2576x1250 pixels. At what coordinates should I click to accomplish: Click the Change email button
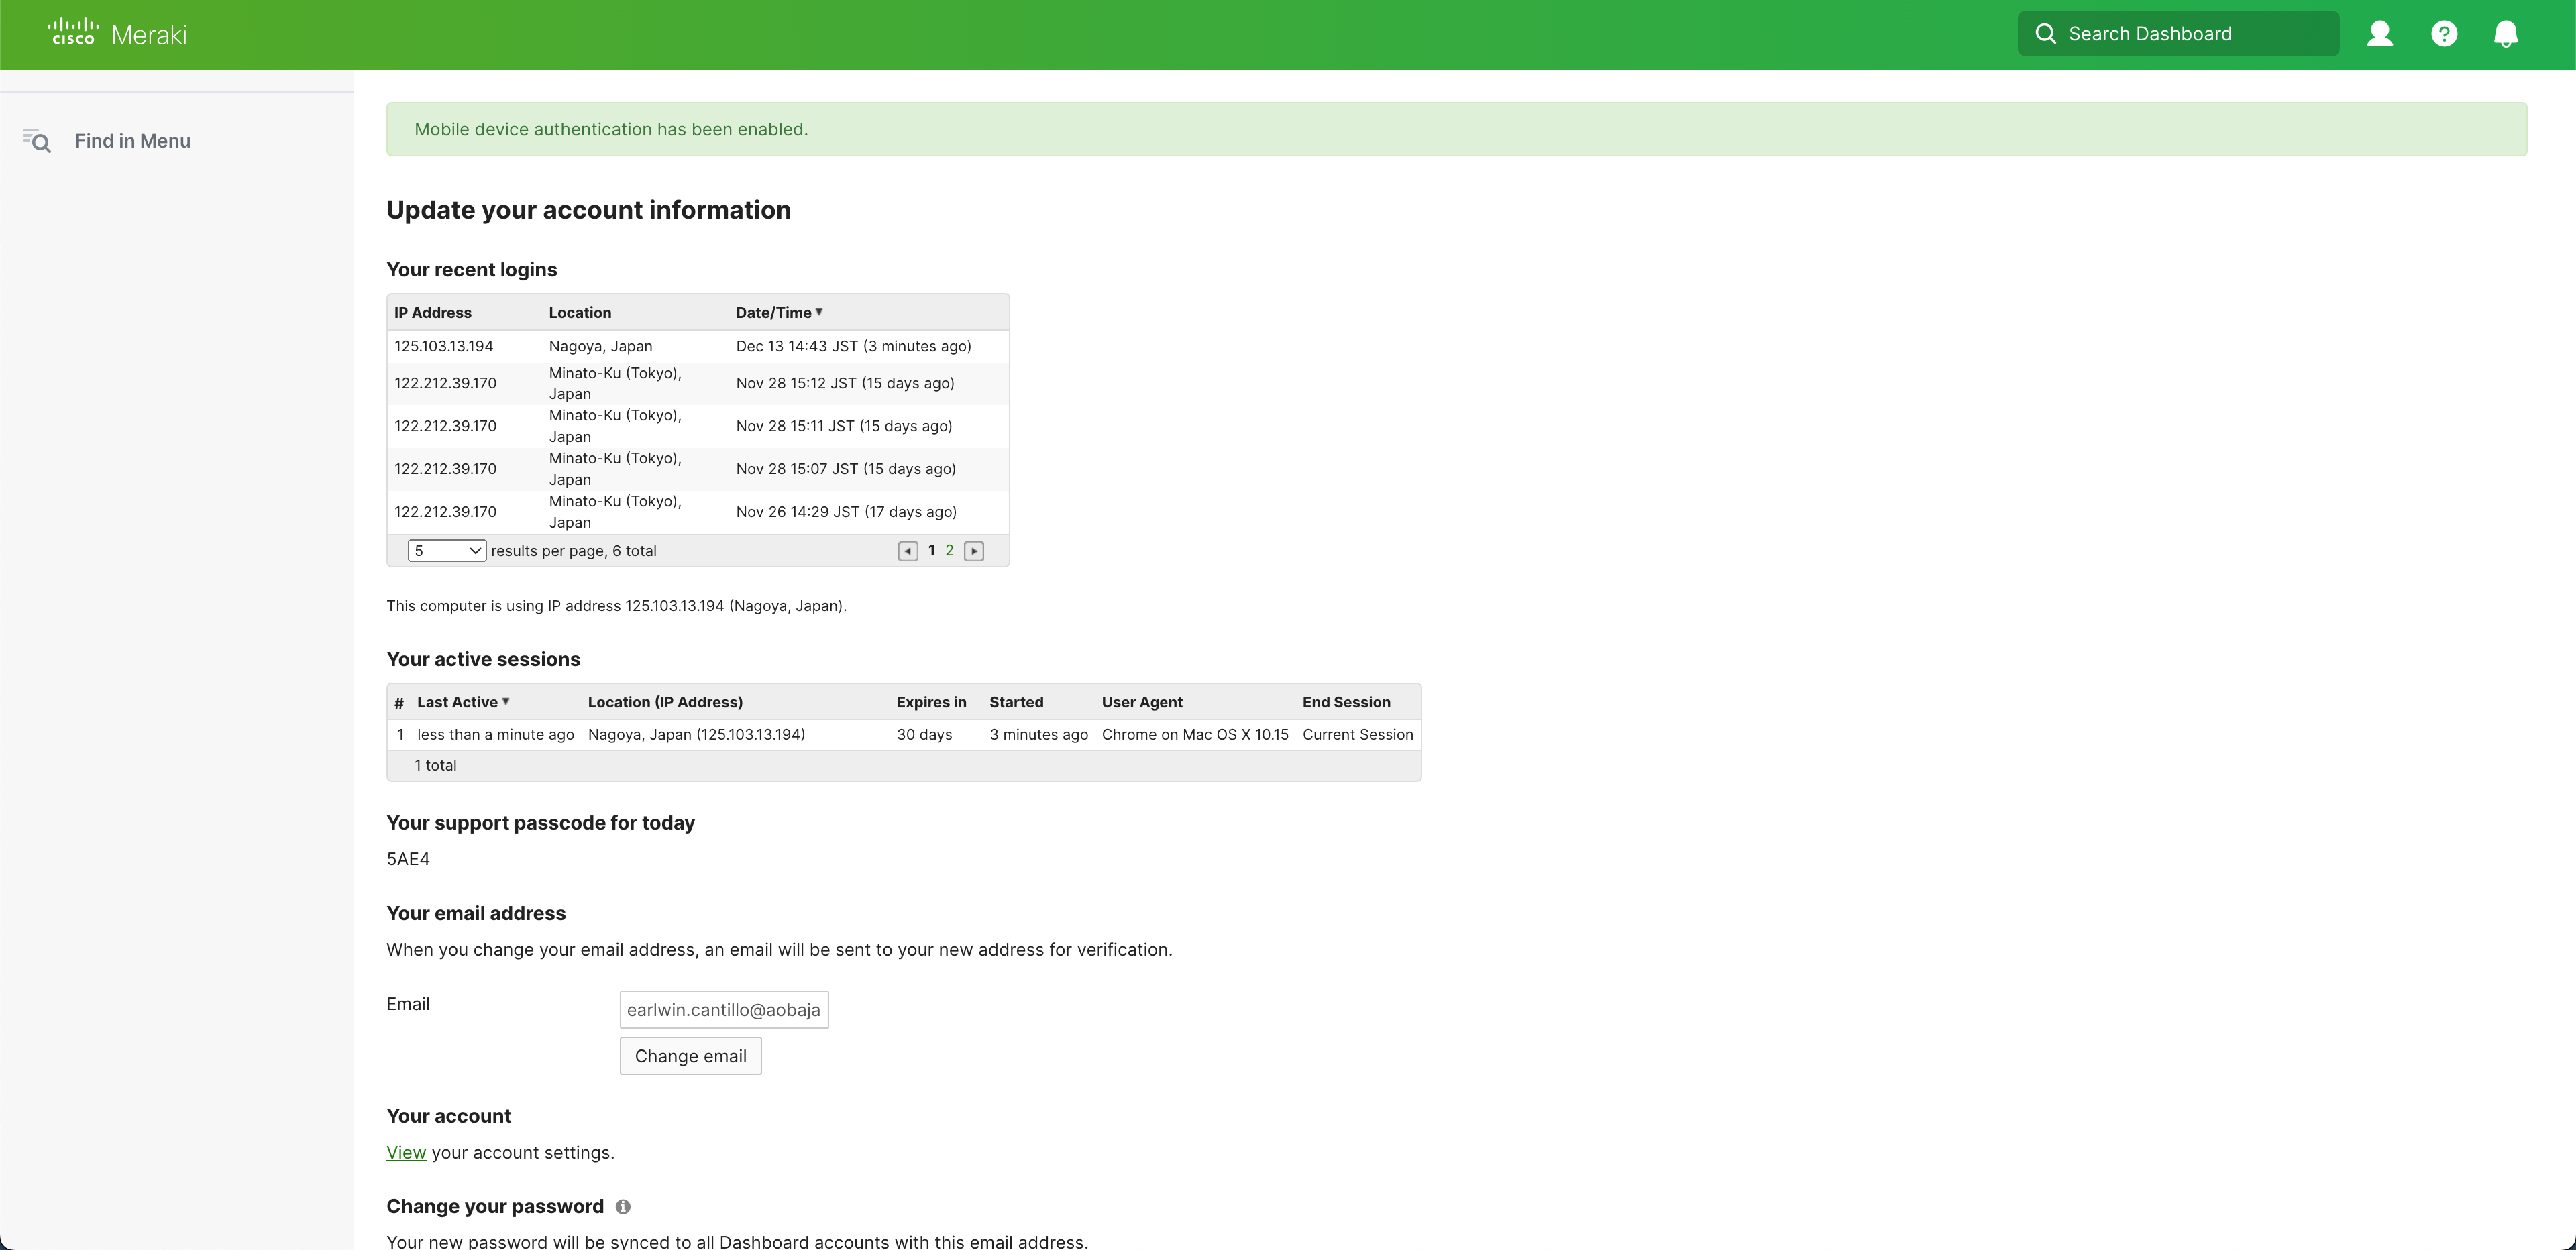[x=690, y=1056]
